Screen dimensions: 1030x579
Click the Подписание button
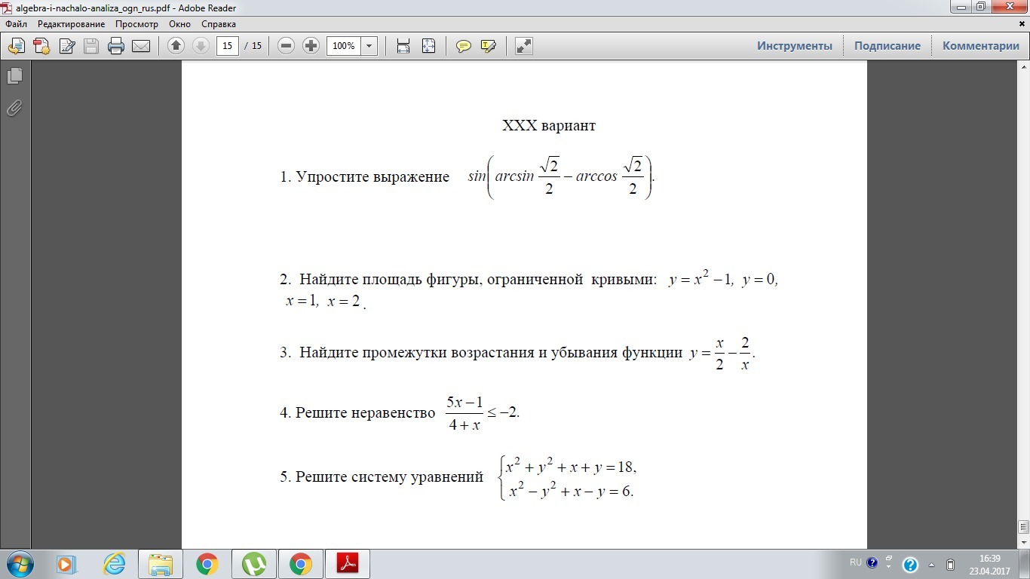pos(887,46)
